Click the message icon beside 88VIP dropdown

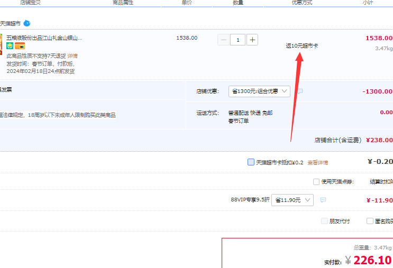[323, 200]
